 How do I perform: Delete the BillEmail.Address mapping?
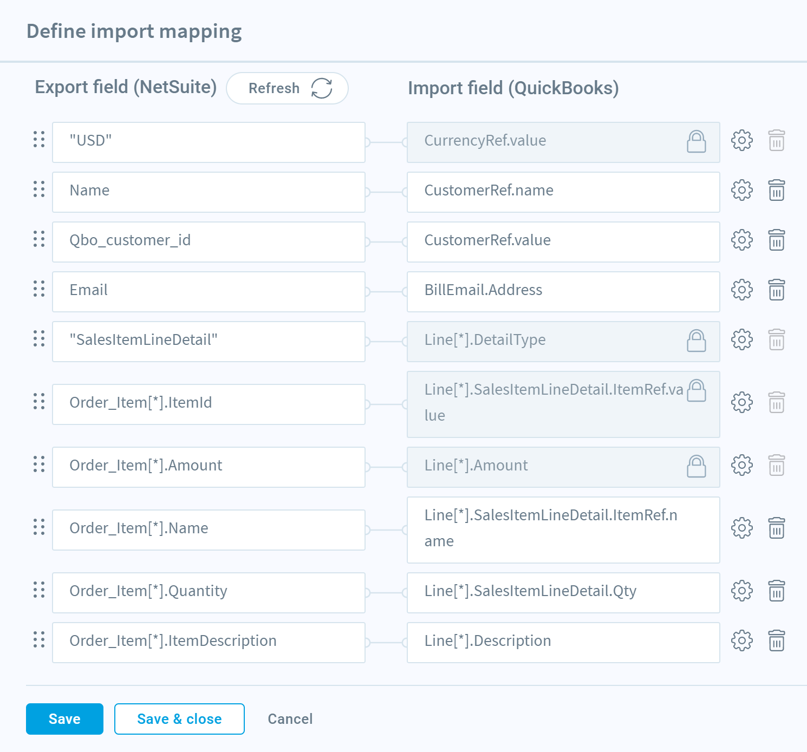777,290
